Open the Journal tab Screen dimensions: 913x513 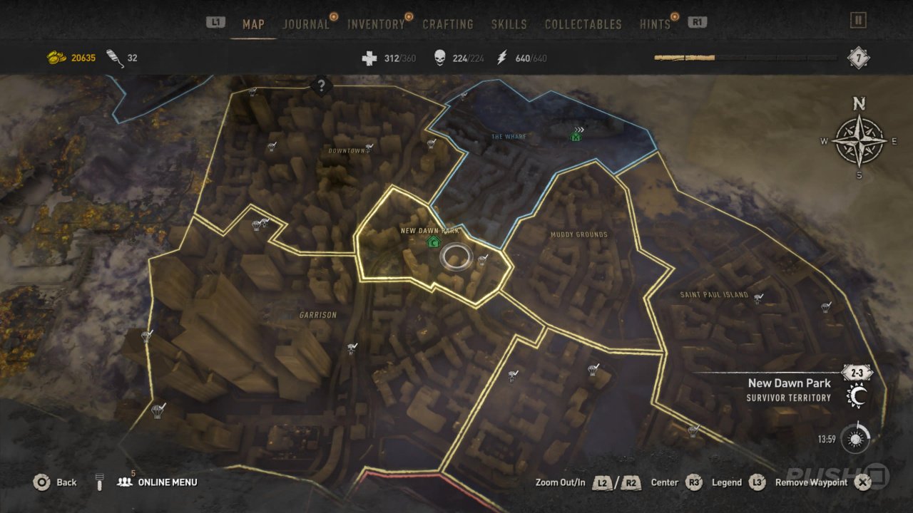coord(307,24)
